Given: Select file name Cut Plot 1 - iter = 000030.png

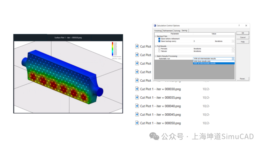Looking at the screenshot, I should coord(160,89).
